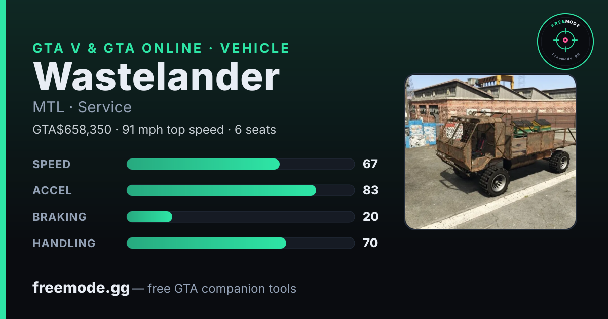Click the Speed stat bar

click(x=240, y=164)
